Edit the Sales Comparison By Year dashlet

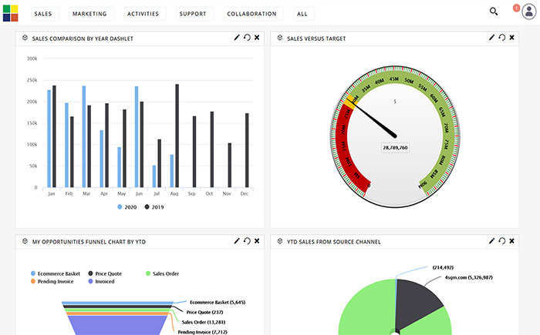tap(237, 38)
